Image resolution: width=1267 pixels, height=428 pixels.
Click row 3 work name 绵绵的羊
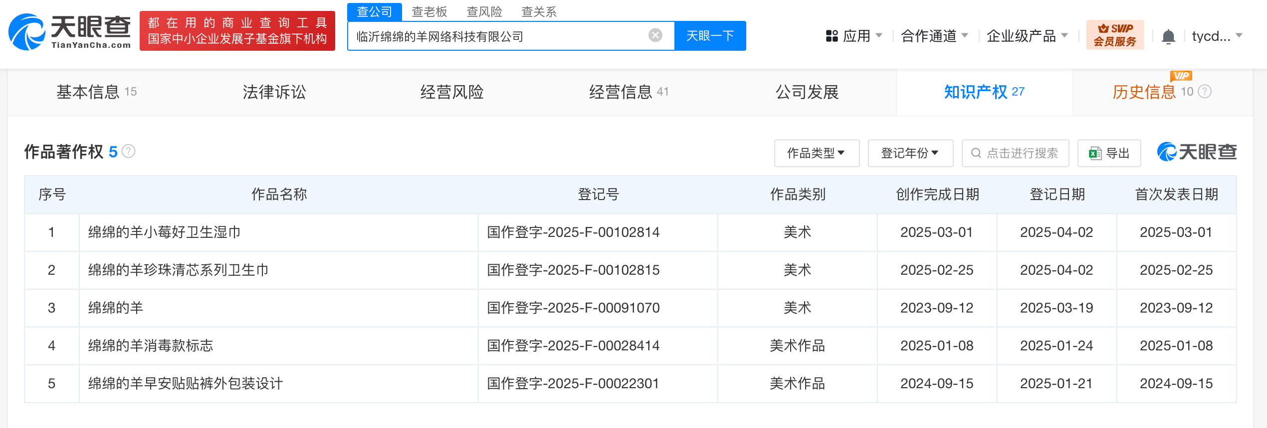[x=116, y=308]
